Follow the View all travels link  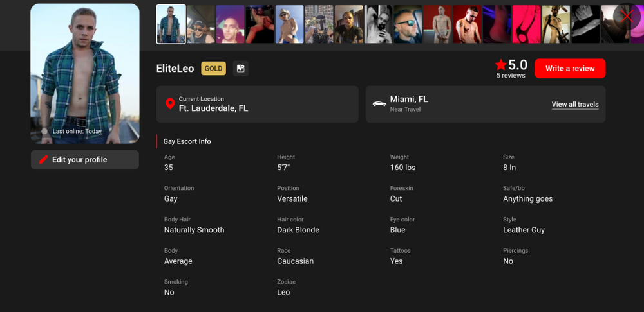[x=575, y=105]
